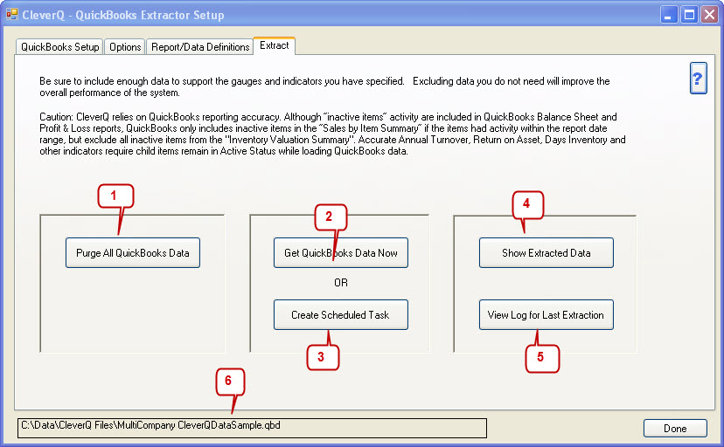Open help with the question mark icon

[698, 78]
